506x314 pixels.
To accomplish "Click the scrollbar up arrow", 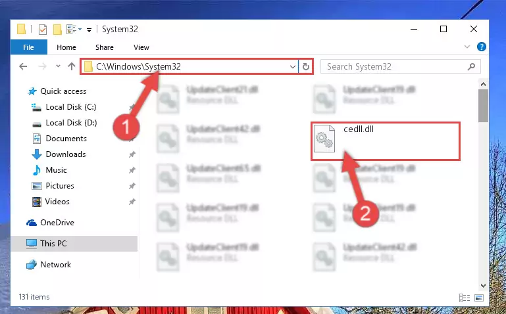I will coord(483,84).
